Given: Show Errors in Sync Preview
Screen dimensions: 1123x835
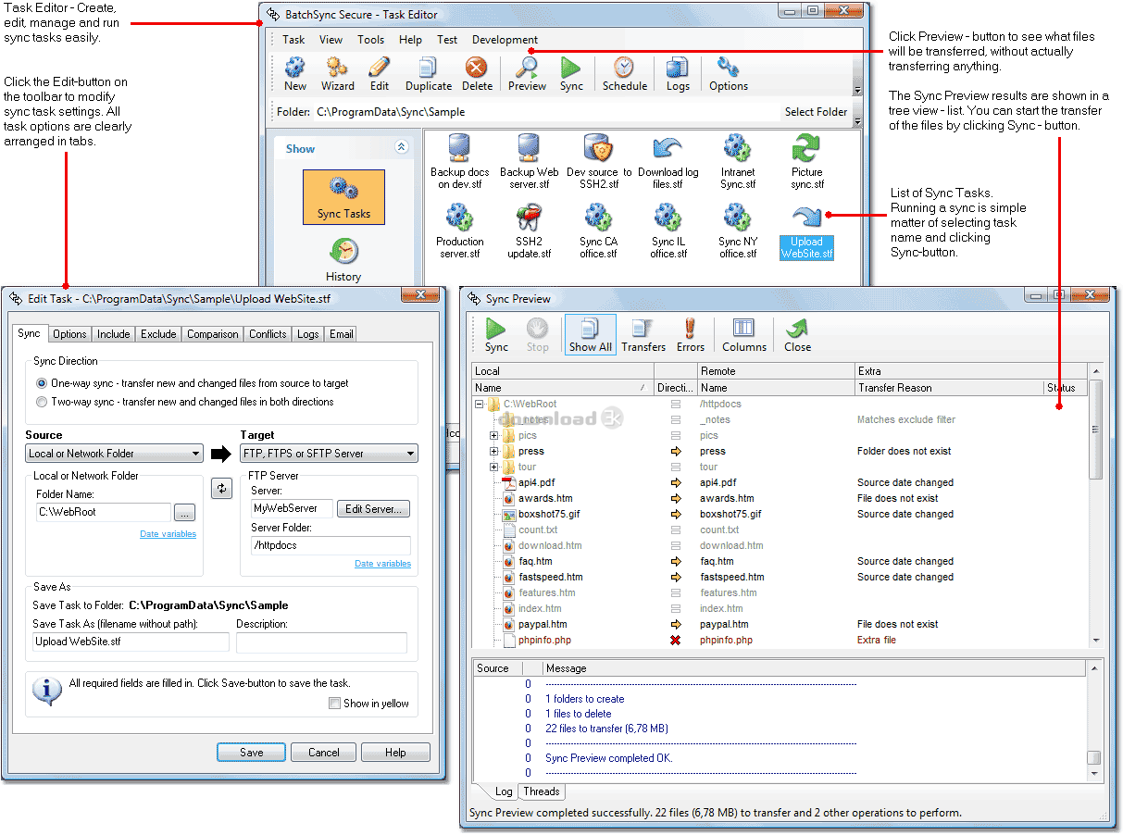Looking at the screenshot, I should pos(691,335).
